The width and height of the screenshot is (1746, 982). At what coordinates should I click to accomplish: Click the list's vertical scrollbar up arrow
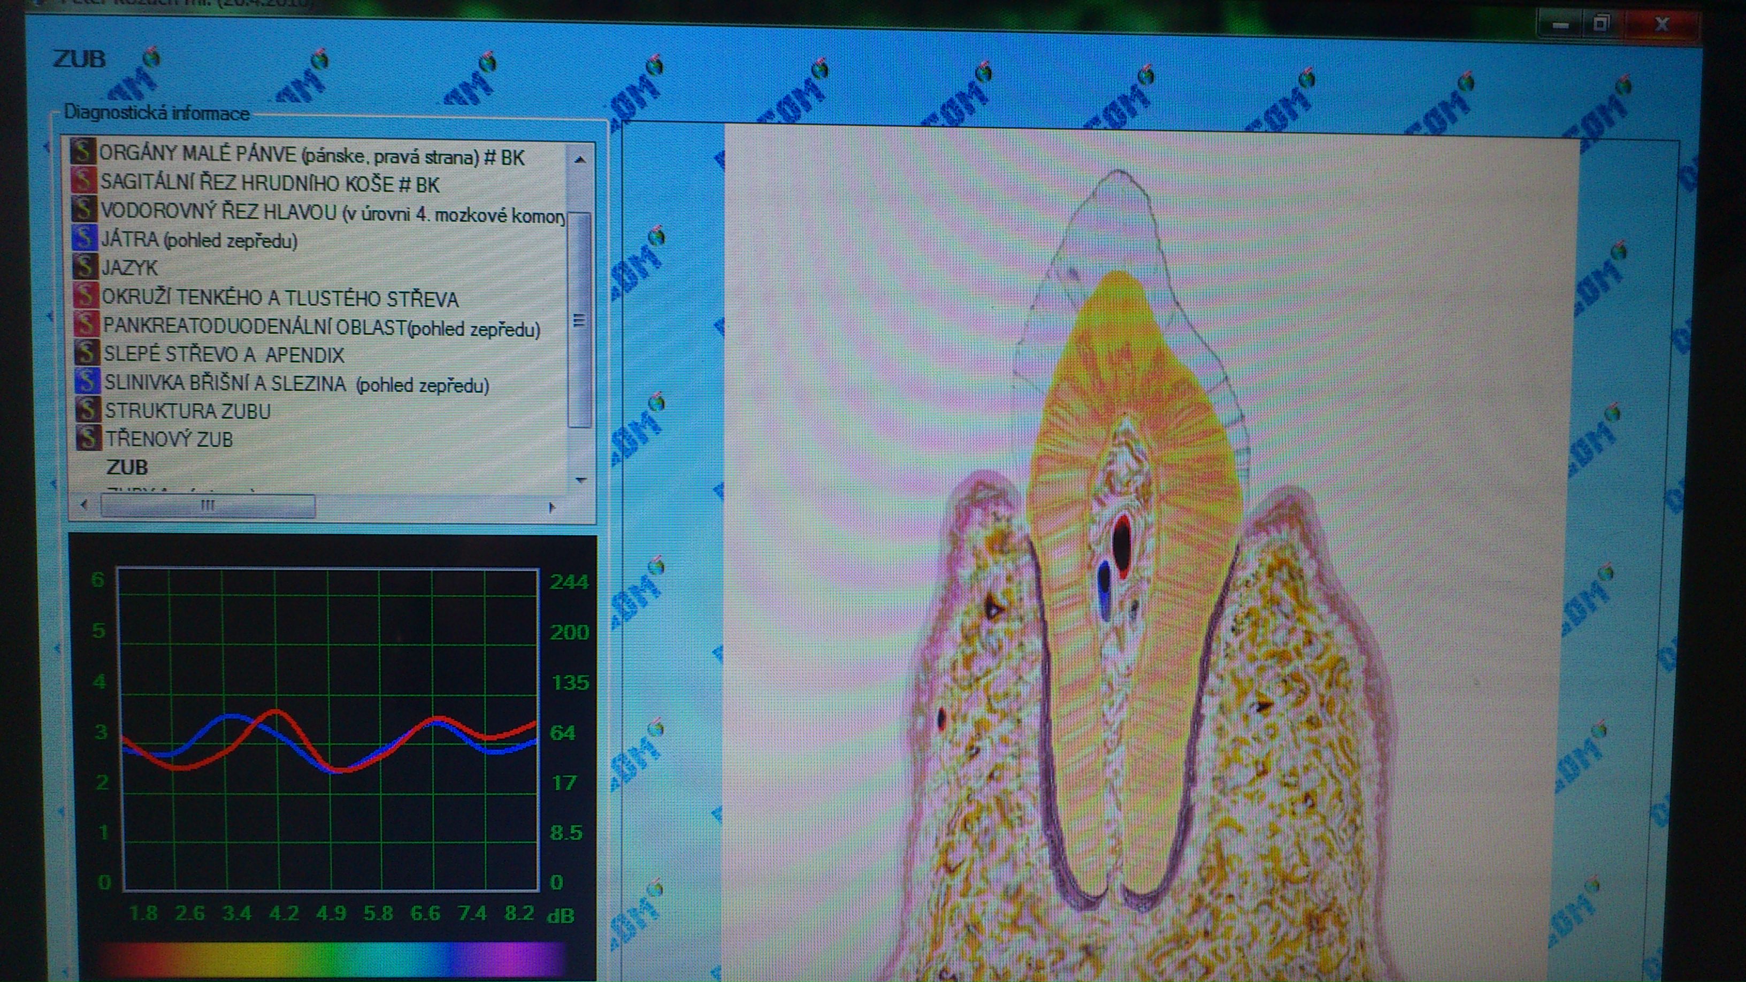pyautogui.click(x=579, y=160)
